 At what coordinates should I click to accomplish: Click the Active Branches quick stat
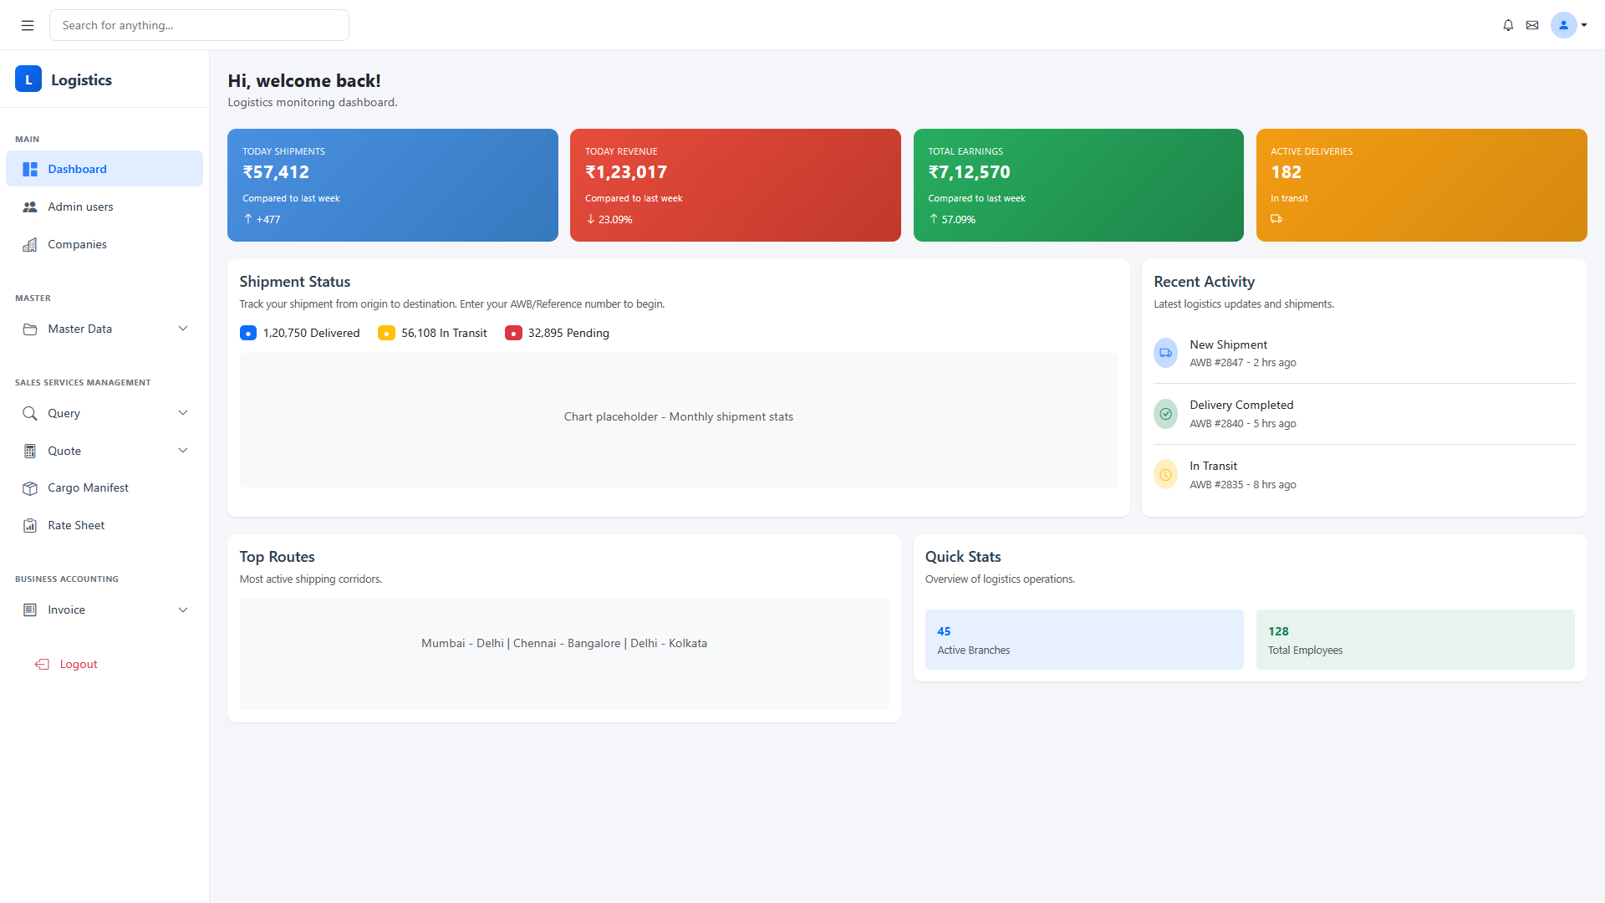(x=1083, y=640)
